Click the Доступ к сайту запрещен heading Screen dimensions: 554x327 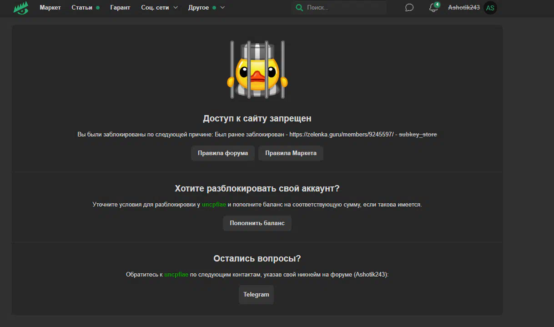pyautogui.click(x=257, y=119)
